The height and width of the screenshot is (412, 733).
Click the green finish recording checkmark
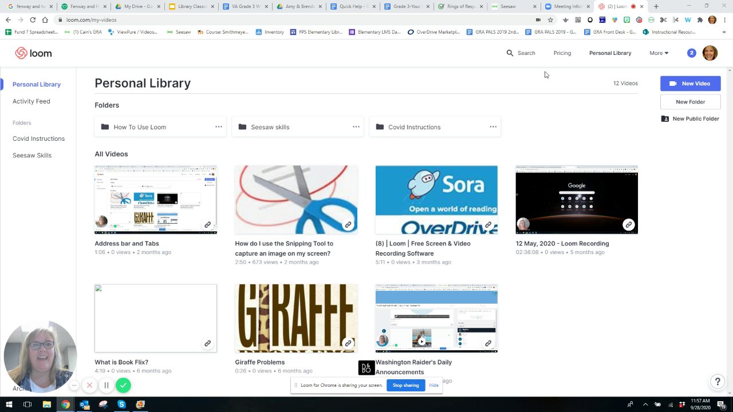(x=123, y=386)
